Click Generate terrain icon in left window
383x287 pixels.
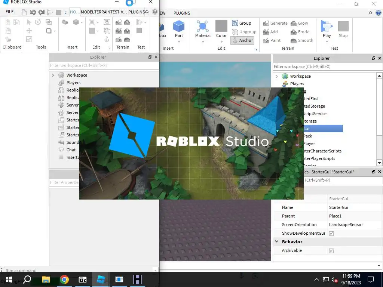(x=119, y=22)
